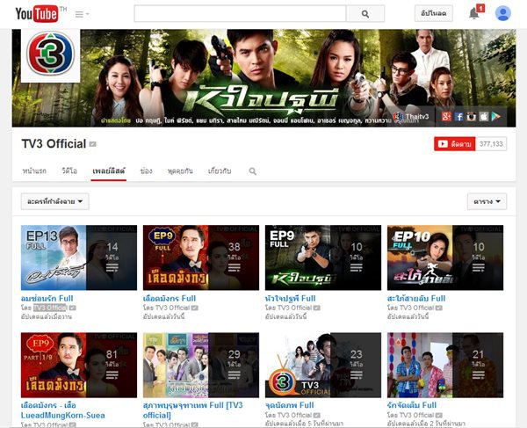527x428 pixels.
Task: Open the ลมซ่อนรัก EP13 playlist thumbnail
Action: click(x=79, y=258)
